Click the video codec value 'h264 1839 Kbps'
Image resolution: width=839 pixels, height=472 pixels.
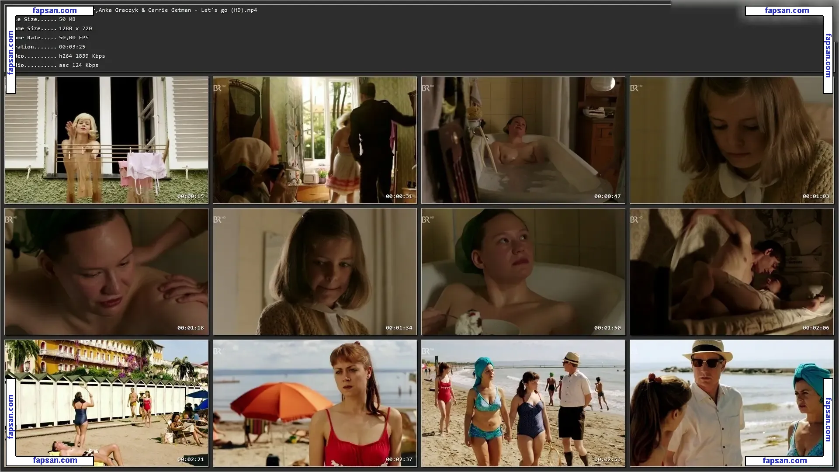82,56
